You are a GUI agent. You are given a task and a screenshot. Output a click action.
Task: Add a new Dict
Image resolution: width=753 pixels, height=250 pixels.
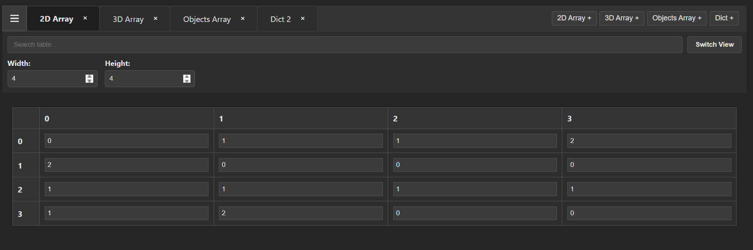point(724,18)
